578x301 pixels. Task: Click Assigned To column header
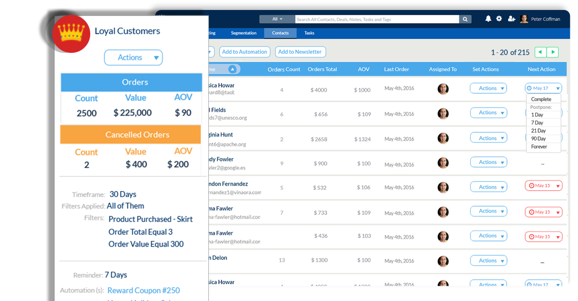point(443,69)
